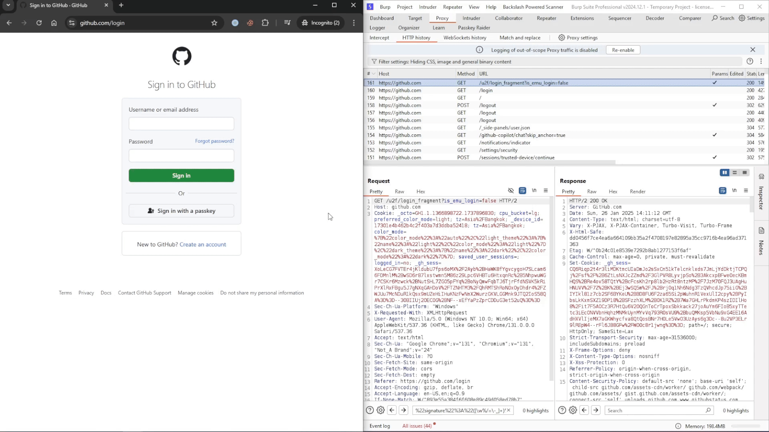Viewport: 769px width, 432px height.
Task: Go to previous match in Response search
Action: [x=584, y=410]
